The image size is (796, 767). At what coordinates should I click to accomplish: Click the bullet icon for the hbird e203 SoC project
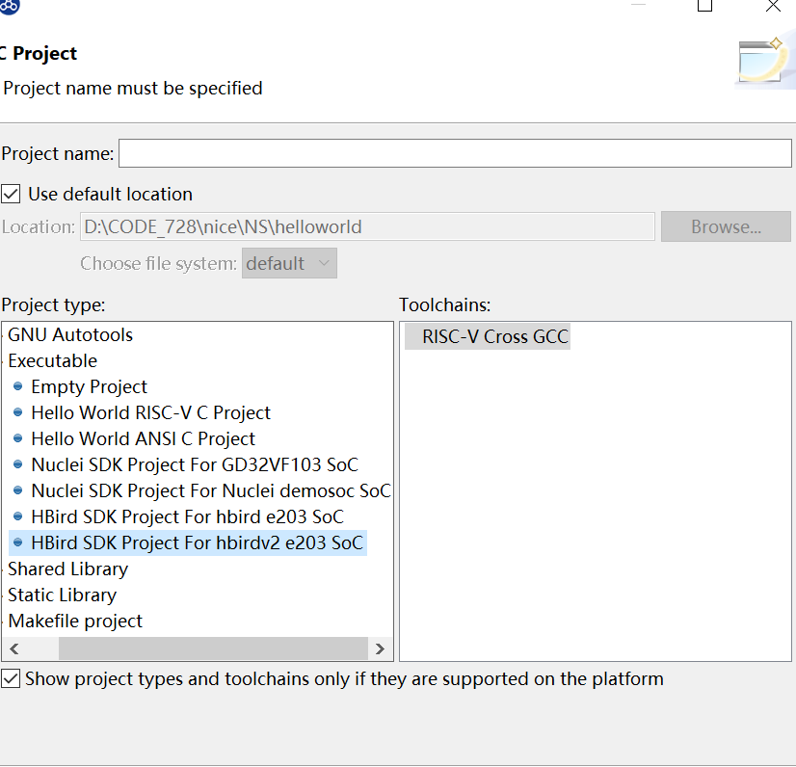coord(17,516)
